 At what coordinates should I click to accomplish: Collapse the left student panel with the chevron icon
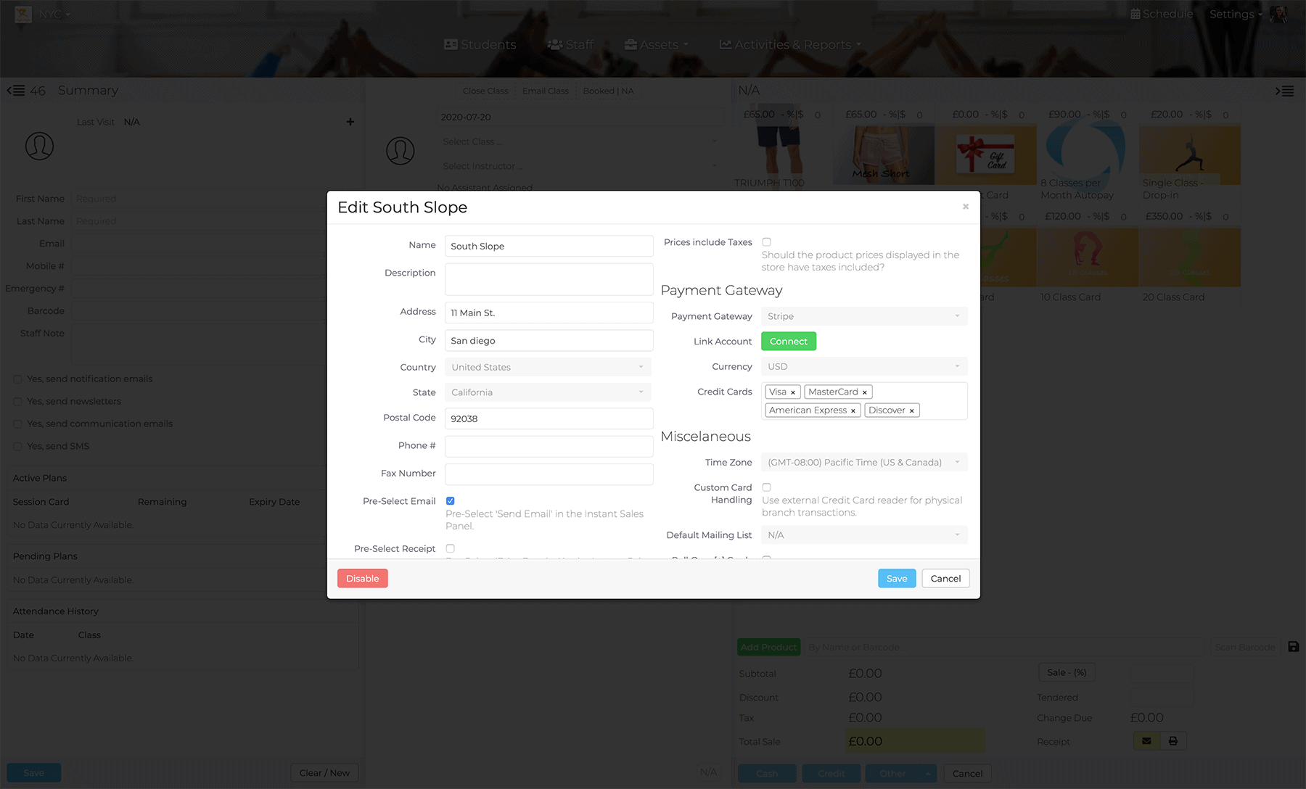click(x=16, y=90)
